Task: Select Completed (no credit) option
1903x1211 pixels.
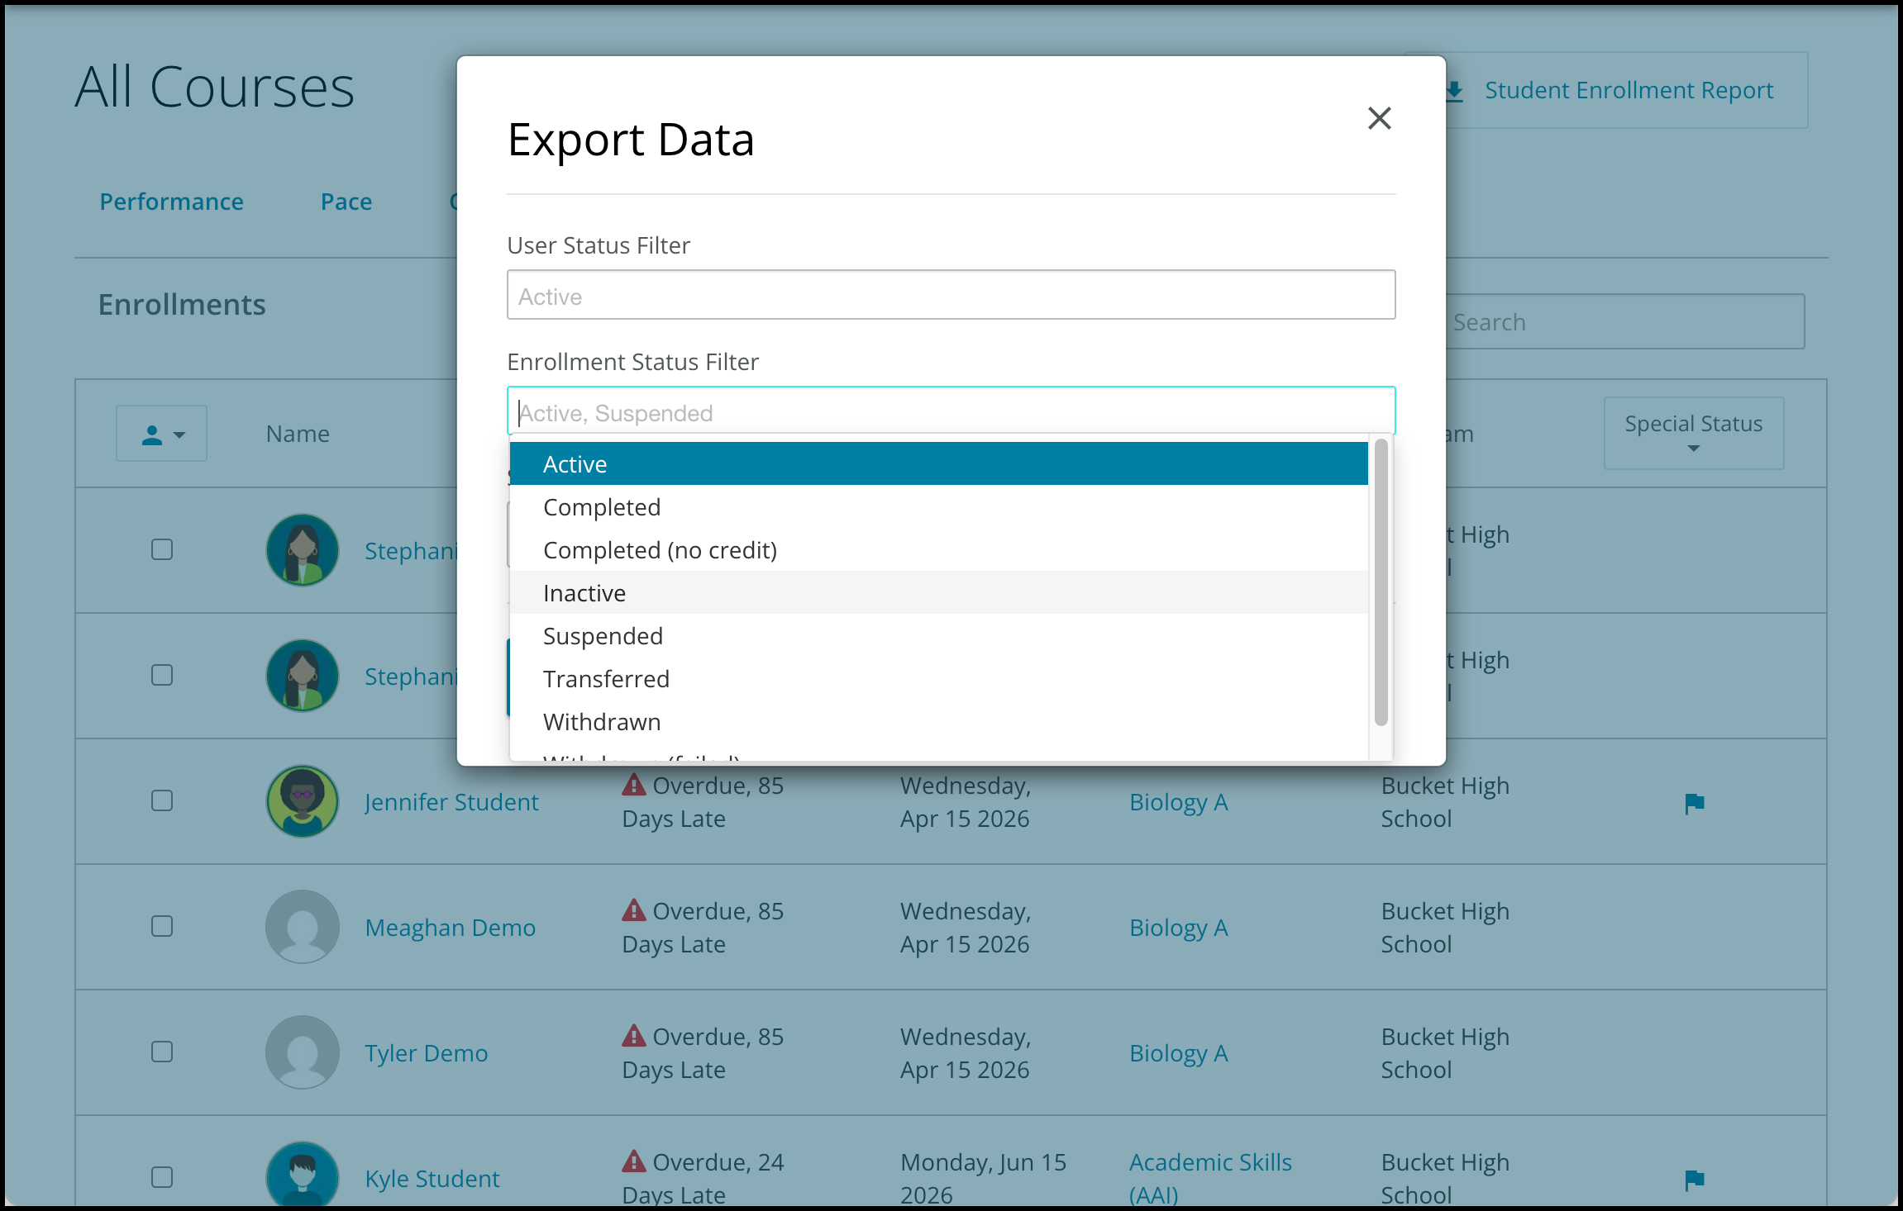Action: click(938, 549)
